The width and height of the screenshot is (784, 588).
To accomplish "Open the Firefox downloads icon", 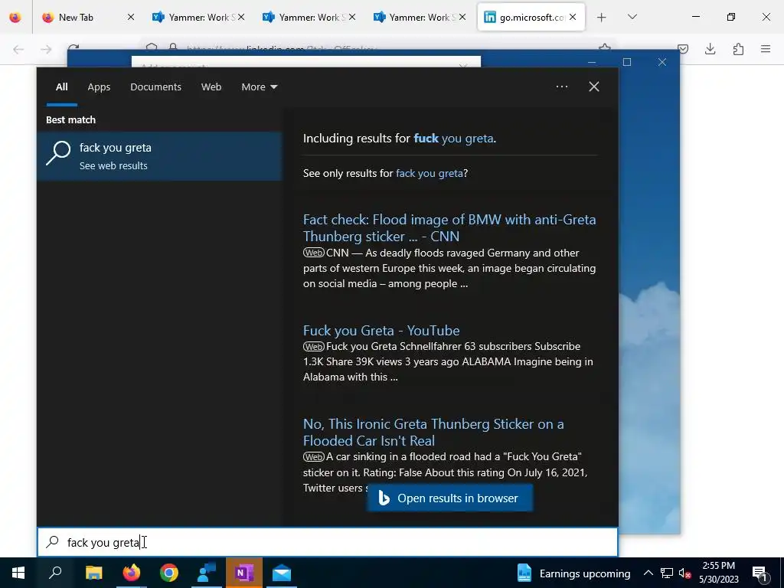I will [710, 49].
